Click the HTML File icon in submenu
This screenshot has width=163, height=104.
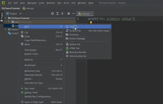click(x=67, y=48)
